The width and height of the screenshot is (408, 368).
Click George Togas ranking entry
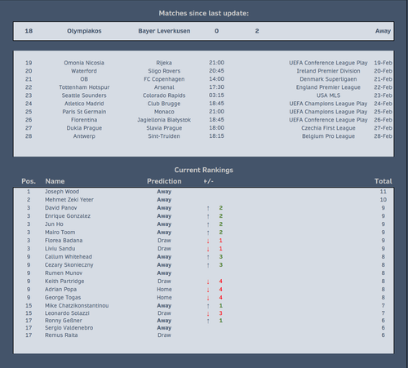pos(63,298)
